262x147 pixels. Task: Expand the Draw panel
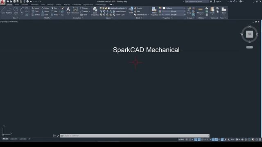tap(16, 18)
